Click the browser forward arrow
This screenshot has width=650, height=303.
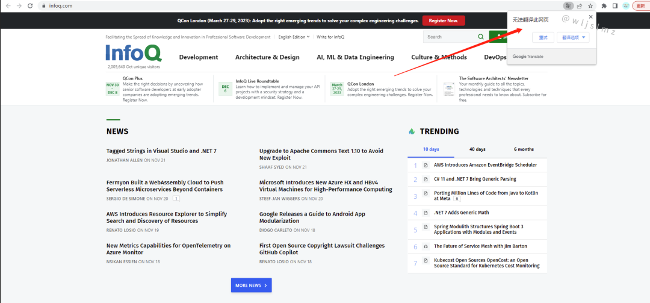coord(19,6)
